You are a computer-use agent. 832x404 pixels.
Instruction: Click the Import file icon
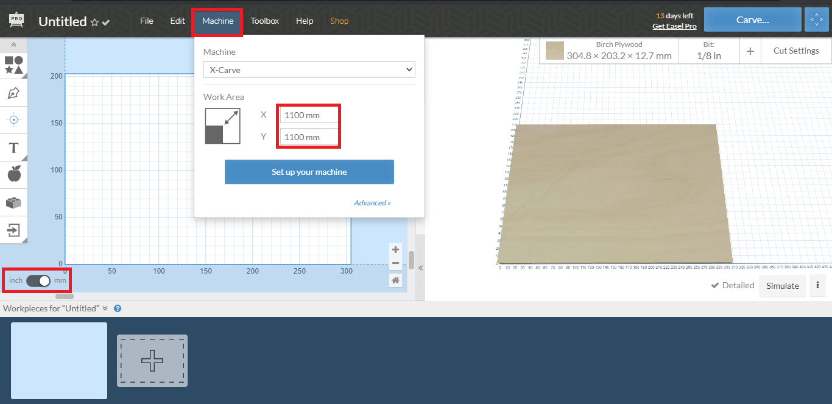[x=13, y=230]
